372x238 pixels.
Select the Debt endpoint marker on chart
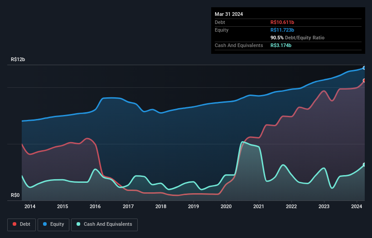point(364,81)
